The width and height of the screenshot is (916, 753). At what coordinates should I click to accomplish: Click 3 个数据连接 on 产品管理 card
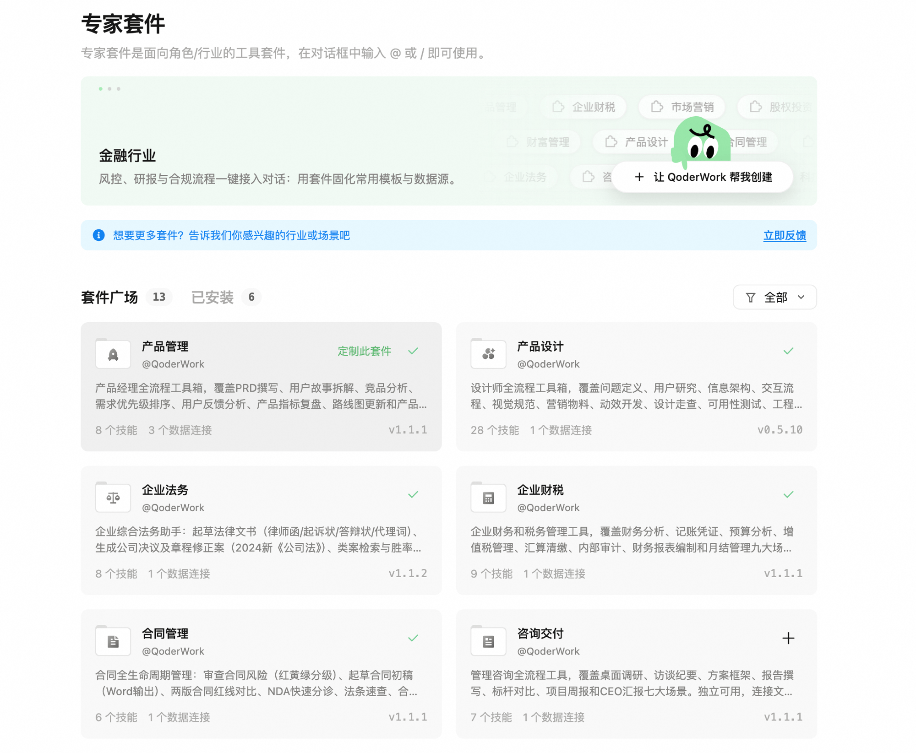pos(180,430)
